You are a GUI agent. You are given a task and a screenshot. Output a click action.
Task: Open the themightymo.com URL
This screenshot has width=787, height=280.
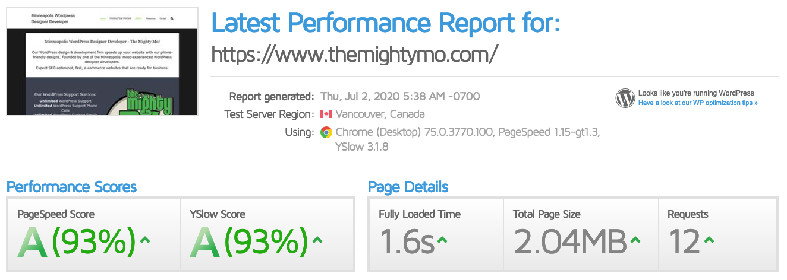tap(354, 55)
